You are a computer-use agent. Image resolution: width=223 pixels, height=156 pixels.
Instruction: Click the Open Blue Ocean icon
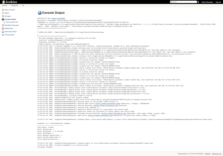pyautogui.click(x=3, y=31)
